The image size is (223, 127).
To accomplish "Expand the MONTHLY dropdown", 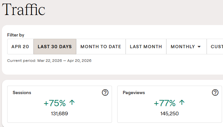I will click(x=186, y=47).
